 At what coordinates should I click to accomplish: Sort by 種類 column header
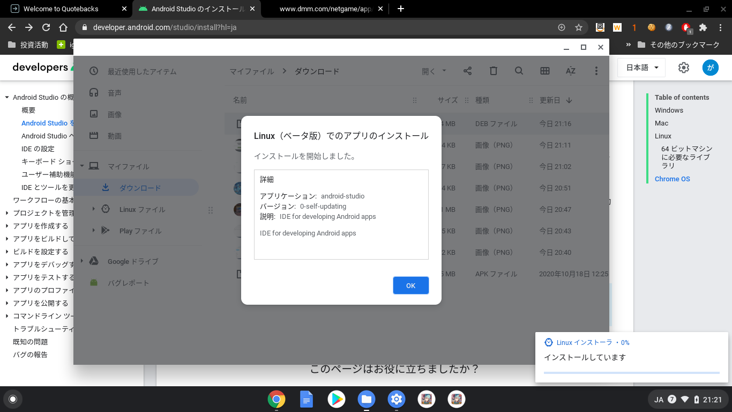tap(482, 100)
